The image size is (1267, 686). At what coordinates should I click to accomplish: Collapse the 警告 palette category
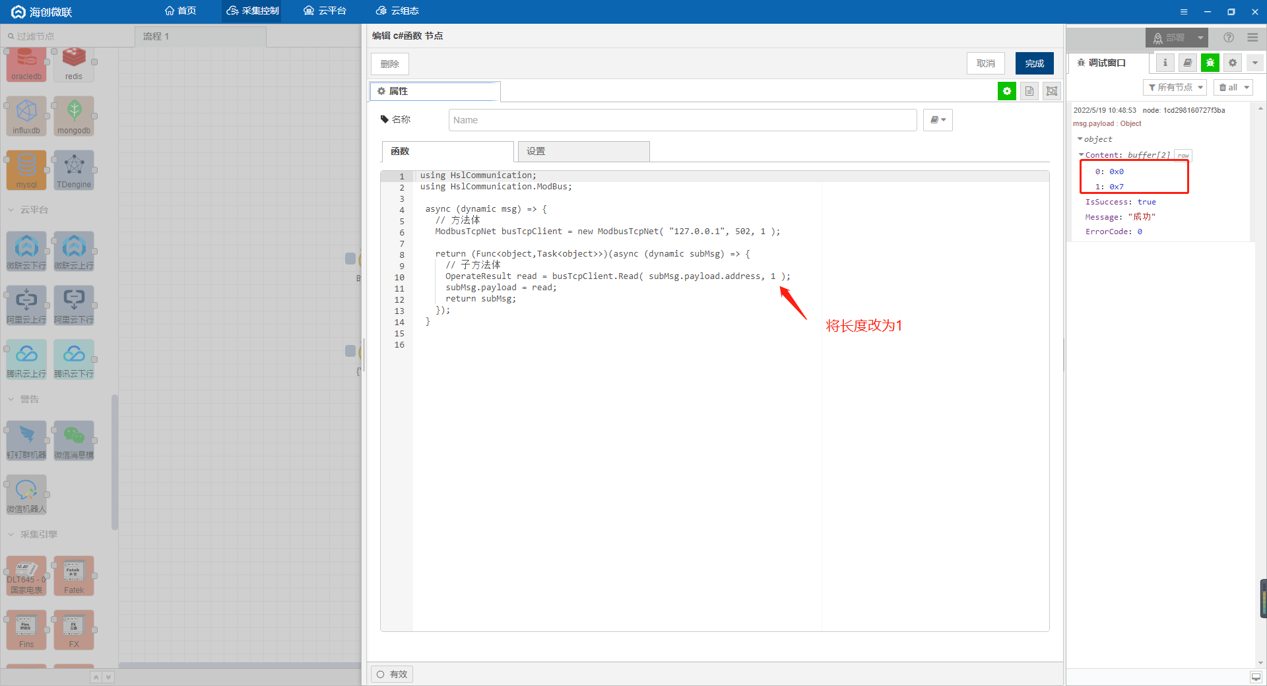pos(24,399)
